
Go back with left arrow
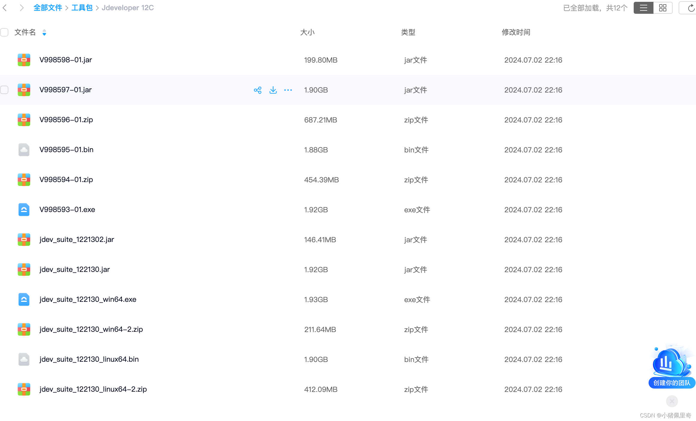pos(5,8)
